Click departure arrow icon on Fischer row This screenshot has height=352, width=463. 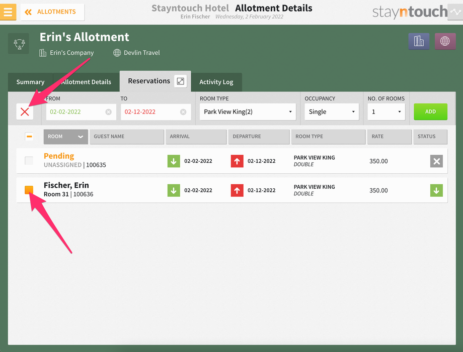coord(237,190)
